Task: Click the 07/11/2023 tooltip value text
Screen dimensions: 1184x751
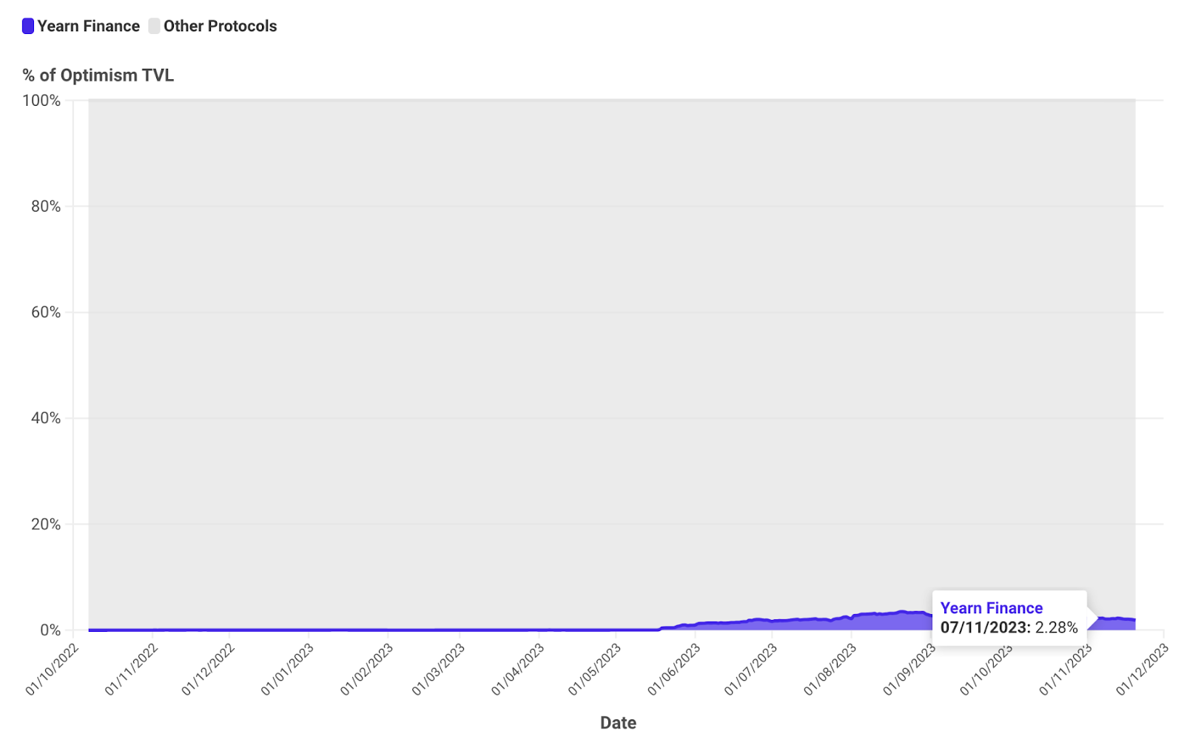Action: pos(1009,627)
